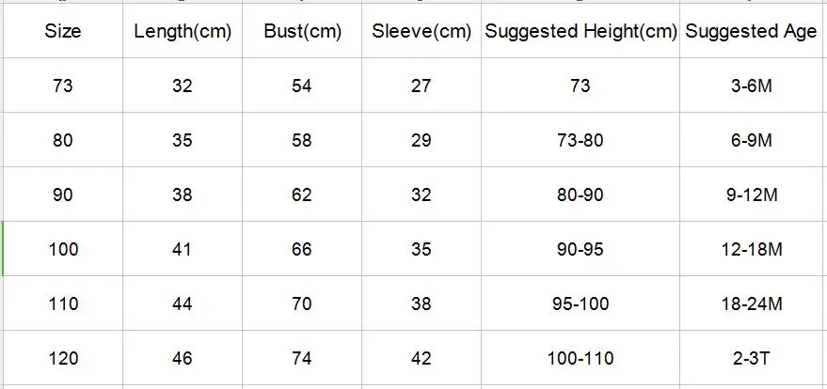Select the length value 35 cell
This screenshot has height=389, width=827.
pos(183,140)
